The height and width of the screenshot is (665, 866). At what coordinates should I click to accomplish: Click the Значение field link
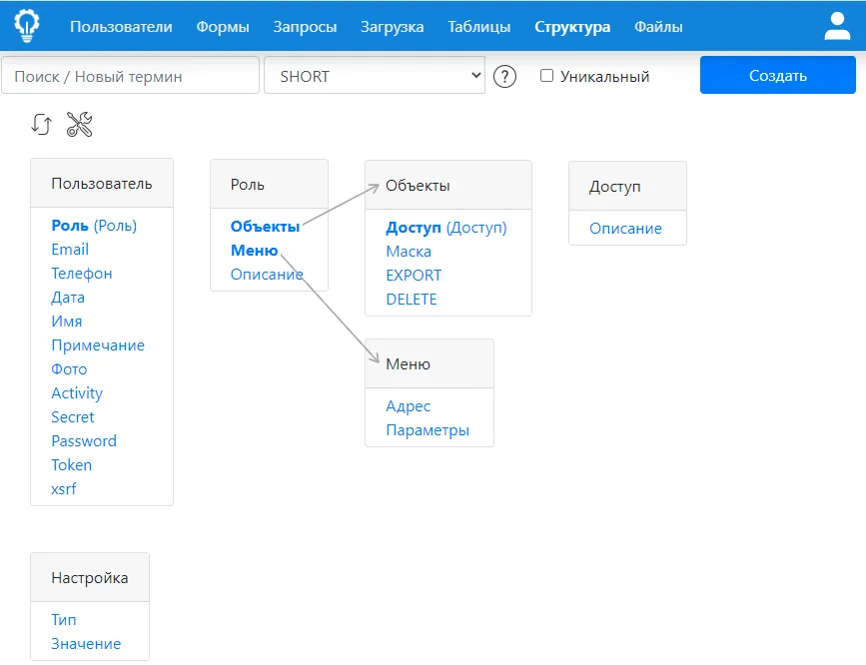click(x=86, y=644)
